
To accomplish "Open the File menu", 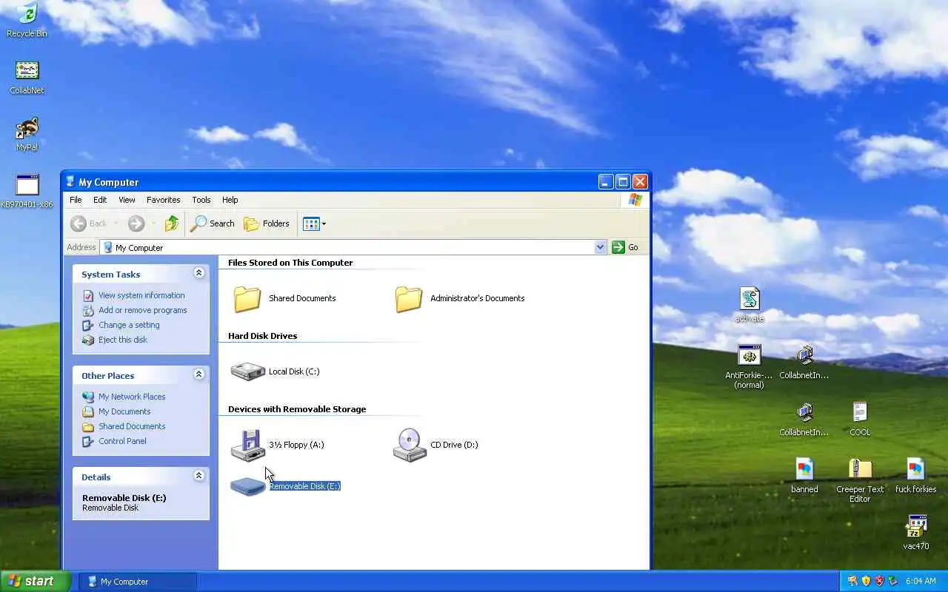I will click(x=76, y=200).
